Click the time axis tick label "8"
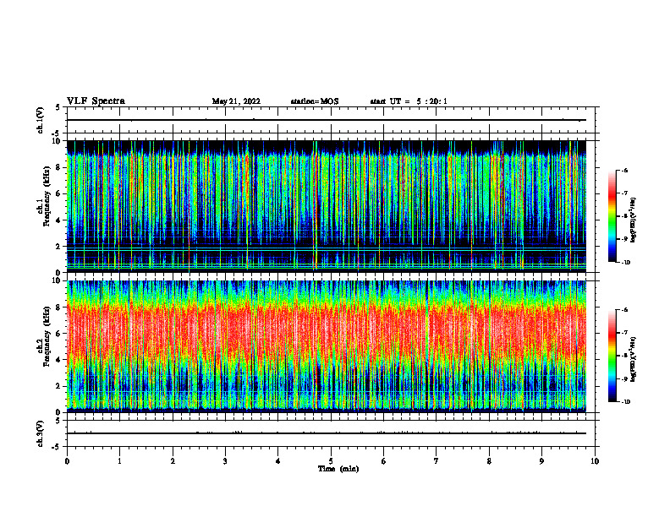This screenshot has width=670, height=517. point(489,461)
